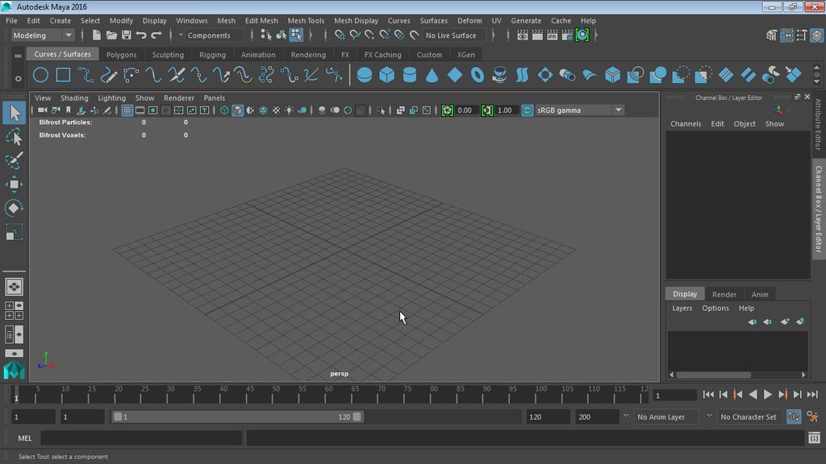Expand the sRGB gamma view transform dropdown

point(618,110)
